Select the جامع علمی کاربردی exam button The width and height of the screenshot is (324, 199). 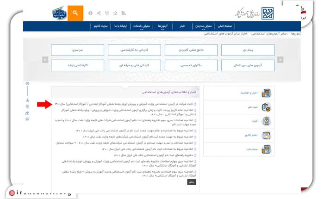click(191, 50)
